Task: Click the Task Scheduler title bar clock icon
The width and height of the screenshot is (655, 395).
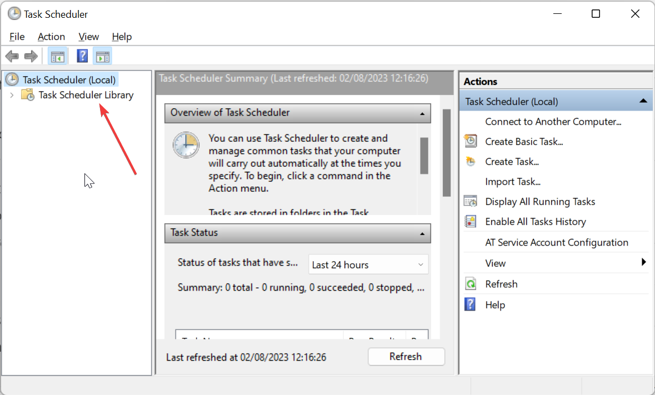Action: pos(14,13)
